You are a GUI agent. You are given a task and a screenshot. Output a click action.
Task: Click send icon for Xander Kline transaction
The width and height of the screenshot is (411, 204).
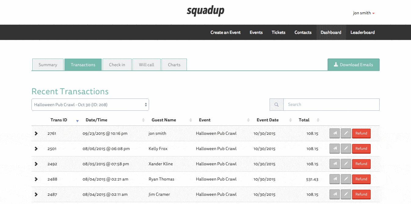coord(335,164)
